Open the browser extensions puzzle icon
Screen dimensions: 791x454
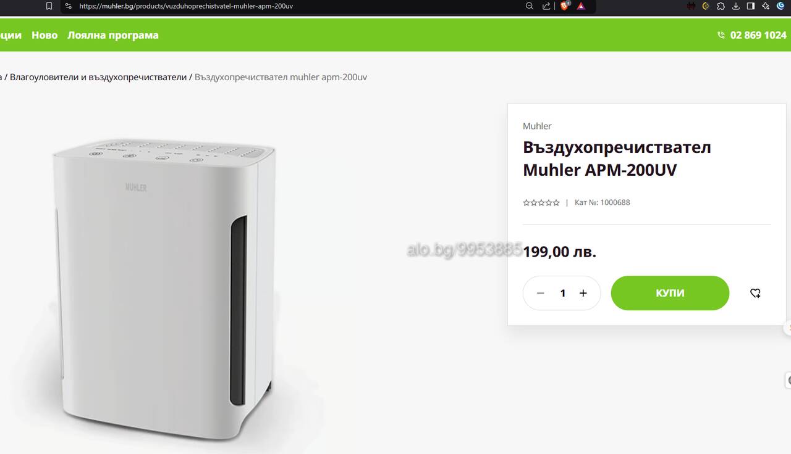tap(721, 6)
